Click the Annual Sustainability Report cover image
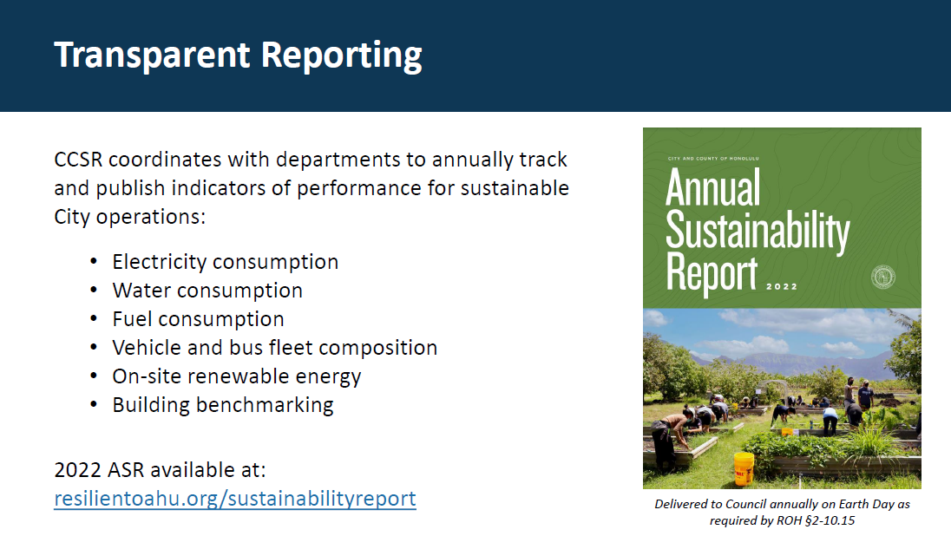This screenshot has width=951, height=536. (x=782, y=308)
